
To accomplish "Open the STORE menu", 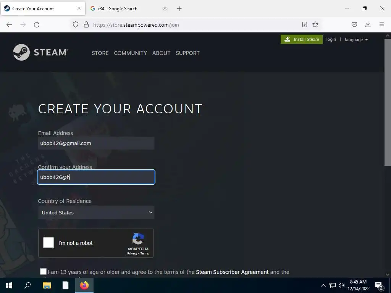I will click(100, 53).
